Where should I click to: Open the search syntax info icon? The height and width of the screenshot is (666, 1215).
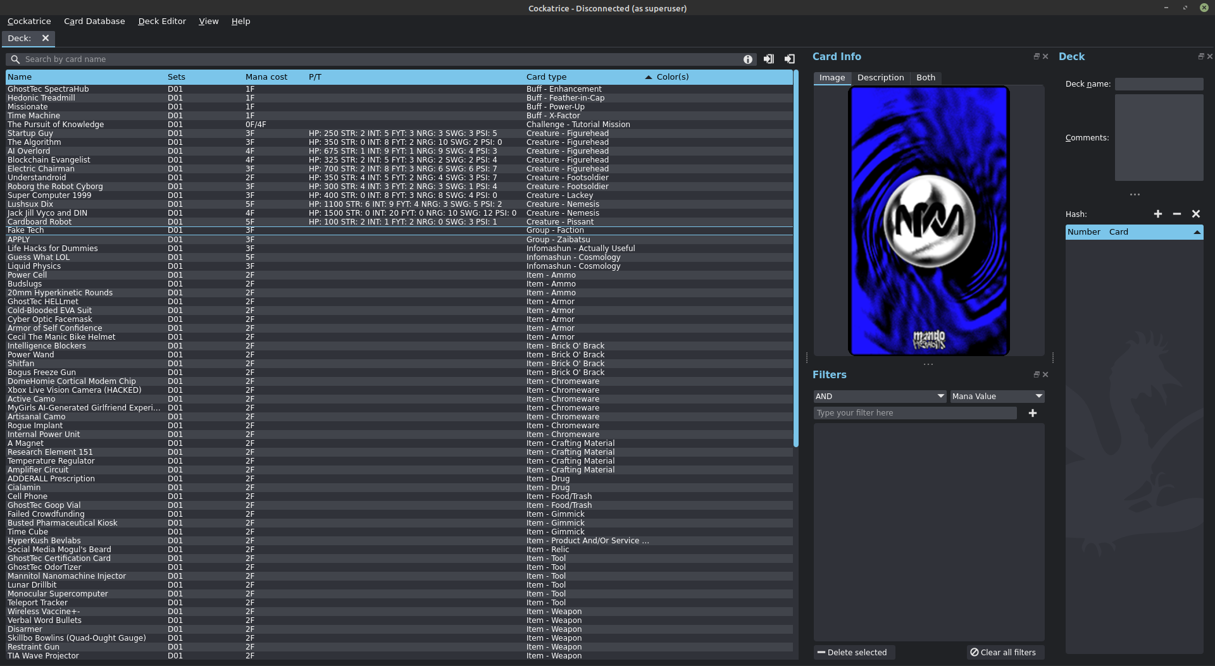[x=748, y=59]
